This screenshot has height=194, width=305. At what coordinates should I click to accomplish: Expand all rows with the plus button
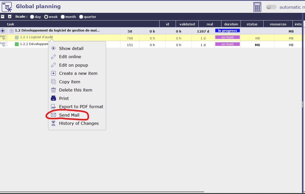[10, 17]
